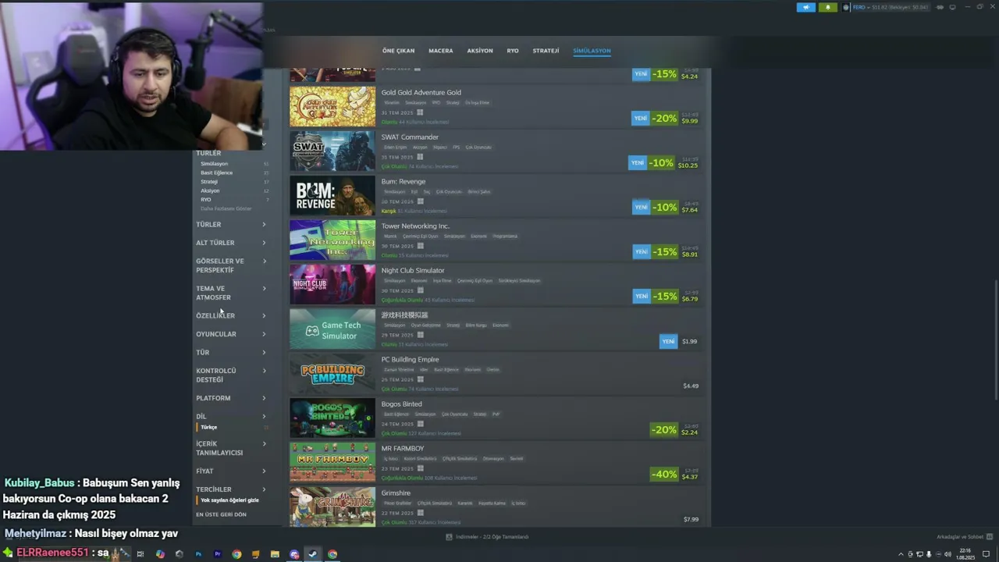Expand the ALT TÜRLER filter section
This screenshot has width=999, height=562.
[x=231, y=243]
